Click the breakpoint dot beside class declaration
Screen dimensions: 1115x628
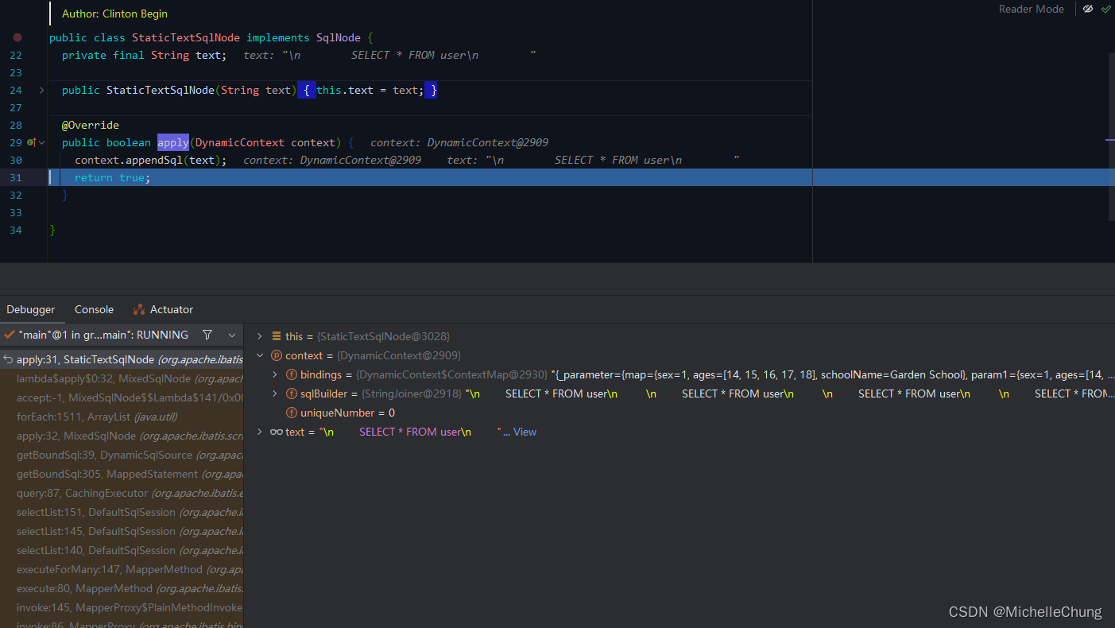tap(17, 37)
